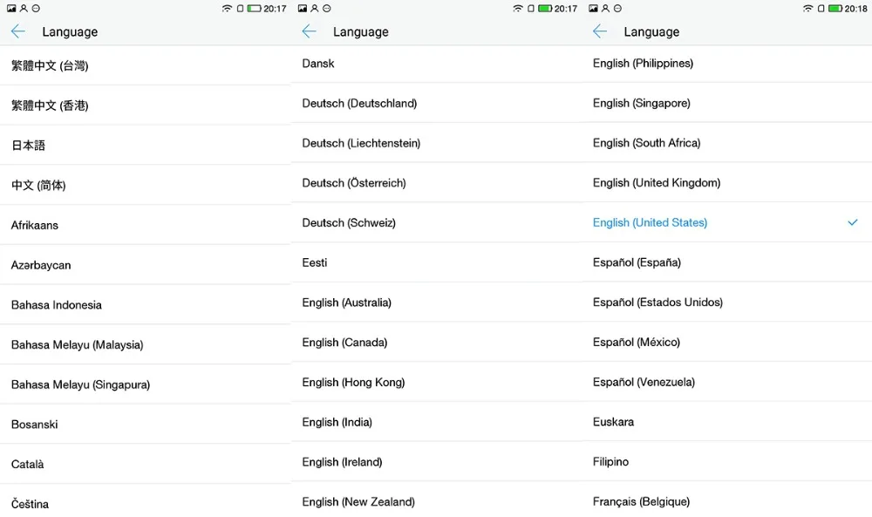Select Dansk language
The image size is (872, 517).
(x=437, y=64)
